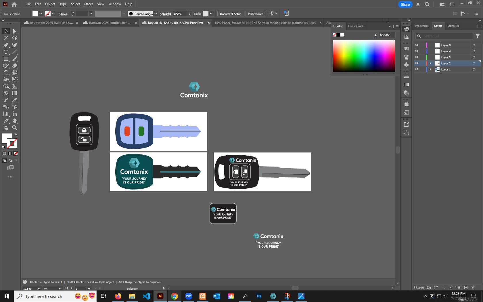Expand Layer 1 contents
Image resolution: width=483 pixels, height=302 pixels.
(430, 69)
